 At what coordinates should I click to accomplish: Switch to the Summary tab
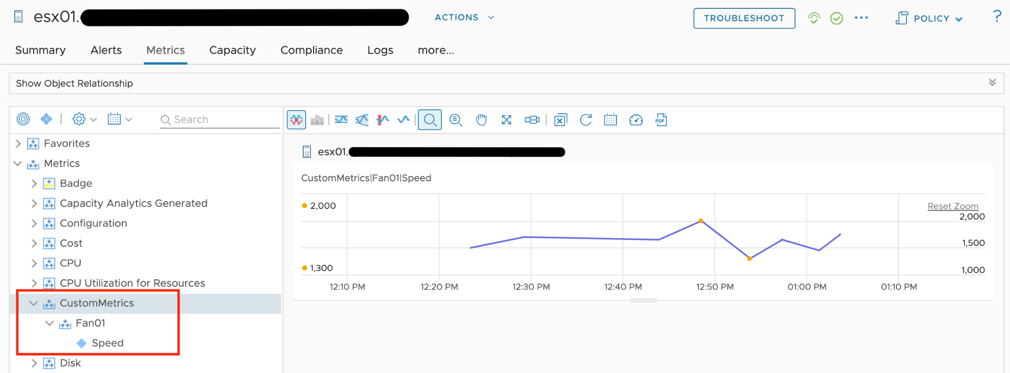pyautogui.click(x=40, y=50)
